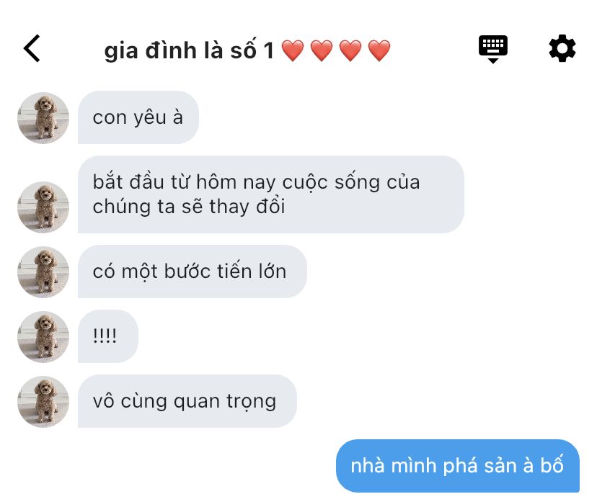Click the first red heart in title
Viewport: 597px width, 494px height.
coord(293,50)
